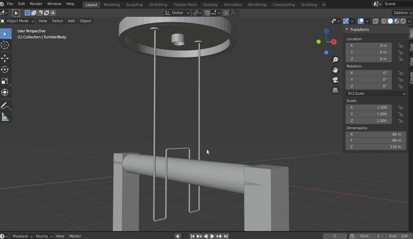
Task: Toggle show gizmo button
Action: [346, 21]
